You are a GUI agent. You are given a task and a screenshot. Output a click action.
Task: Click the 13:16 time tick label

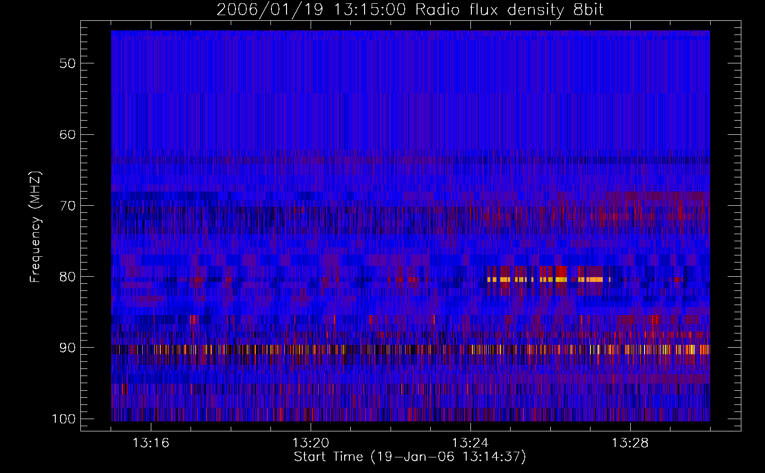coord(151,443)
